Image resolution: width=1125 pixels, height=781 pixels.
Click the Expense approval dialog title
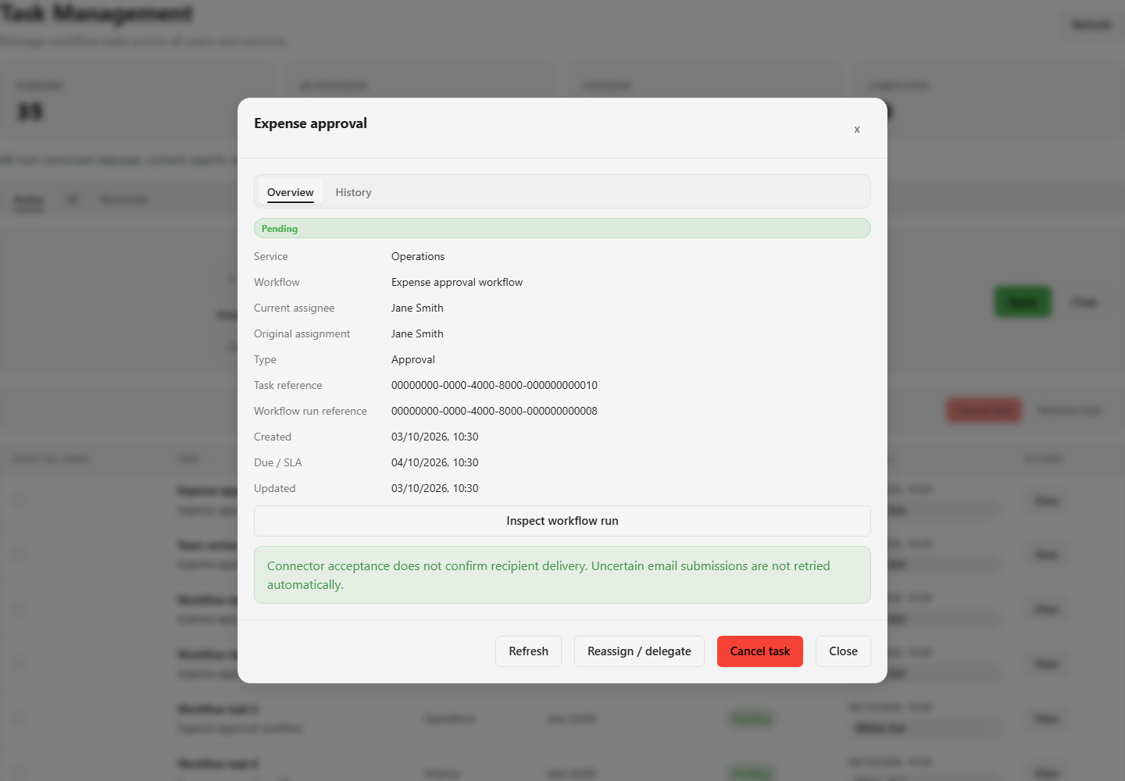click(x=310, y=123)
